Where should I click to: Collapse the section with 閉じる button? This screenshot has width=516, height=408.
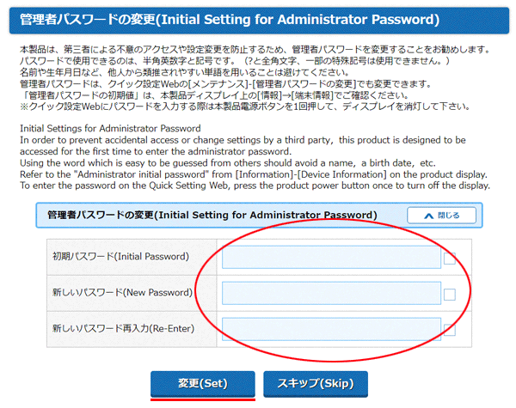(434, 215)
